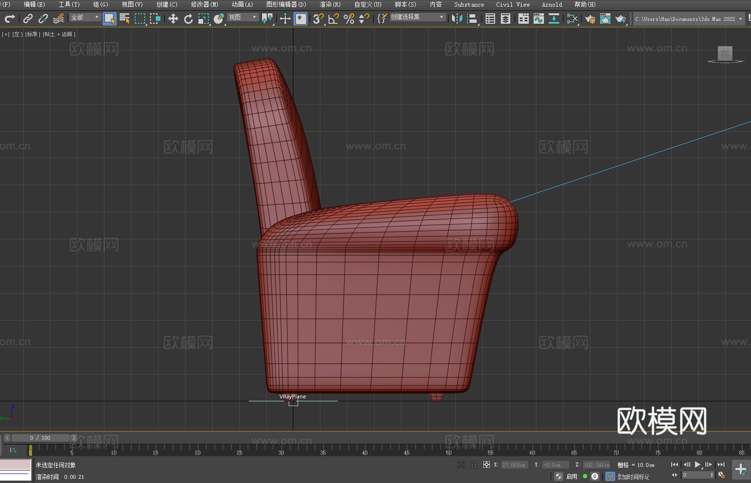Image resolution: width=751 pixels, height=483 pixels.
Task: Open the project path dropdown
Action: coord(688,19)
